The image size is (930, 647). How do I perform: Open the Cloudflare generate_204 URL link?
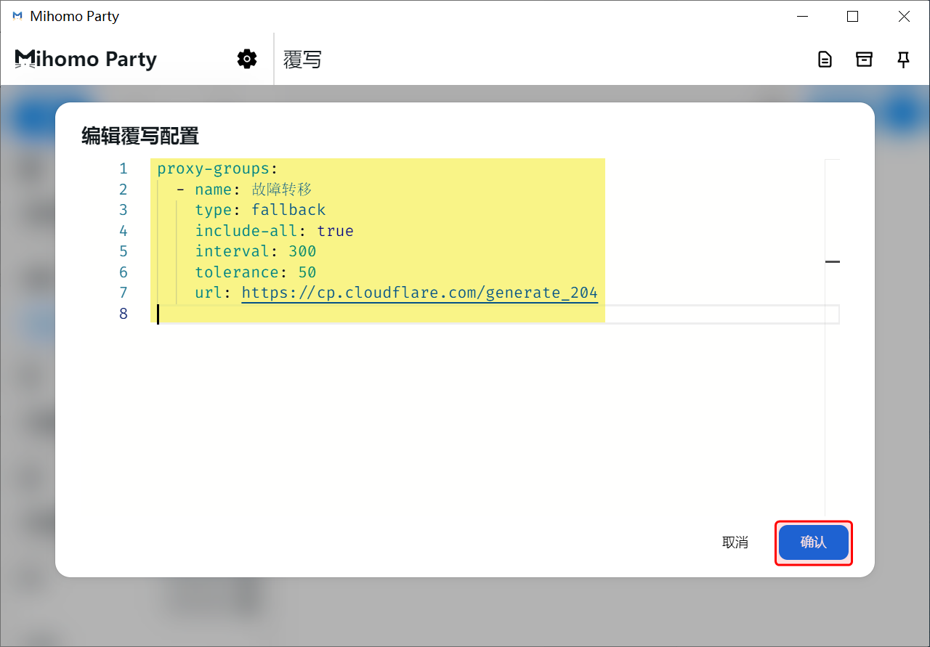[419, 293]
